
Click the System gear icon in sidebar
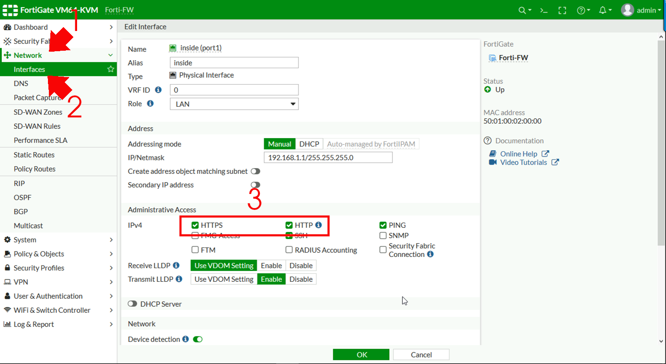point(7,240)
